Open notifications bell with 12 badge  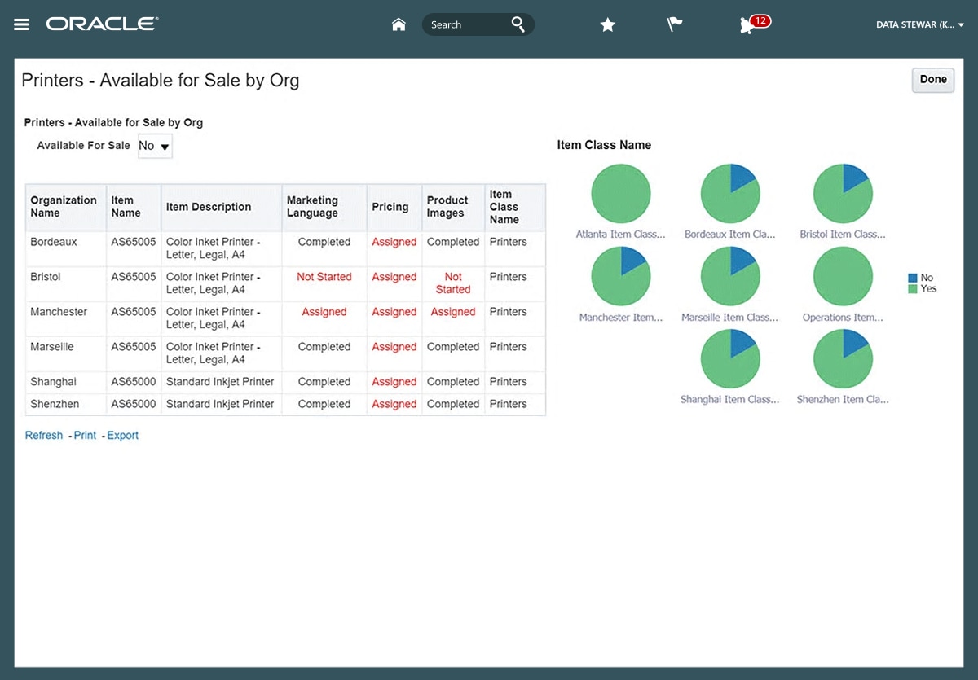point(747,25)
